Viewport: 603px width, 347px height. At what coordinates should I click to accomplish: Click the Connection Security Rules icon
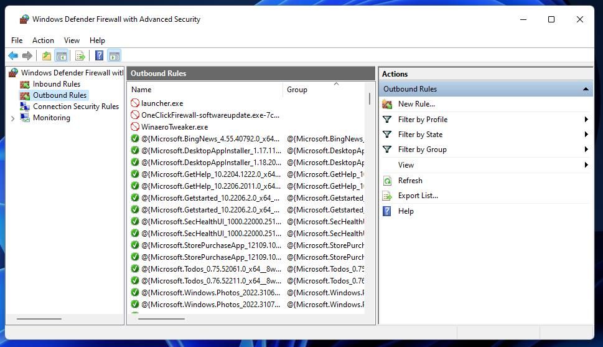click(25, 107)
